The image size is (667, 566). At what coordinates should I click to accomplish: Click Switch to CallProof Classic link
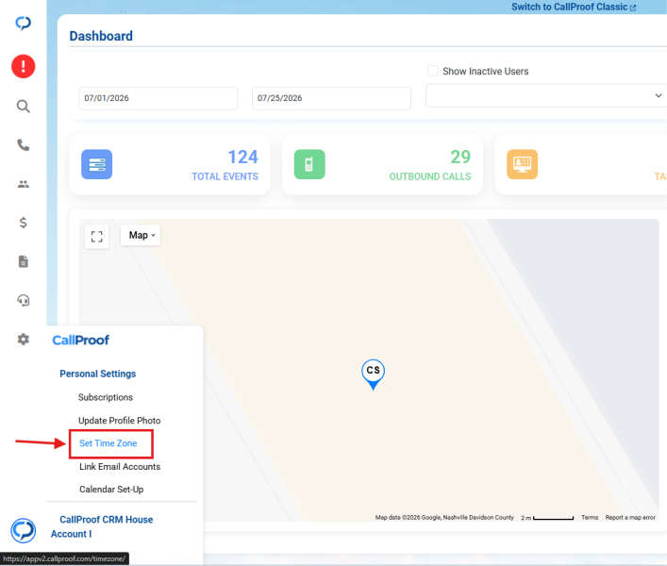(x=574, y=8)
